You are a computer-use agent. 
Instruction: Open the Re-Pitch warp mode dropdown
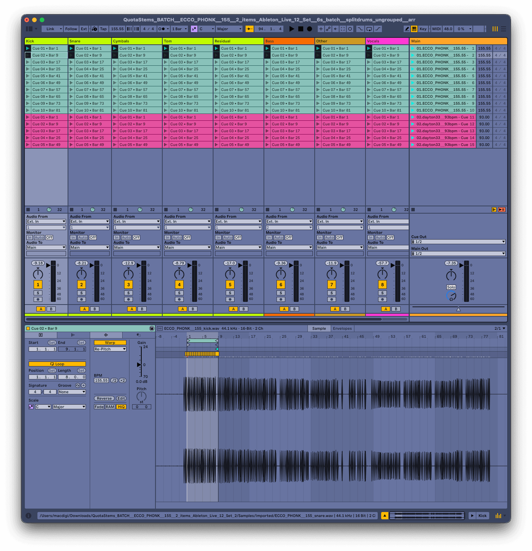[x=110, y=349]
